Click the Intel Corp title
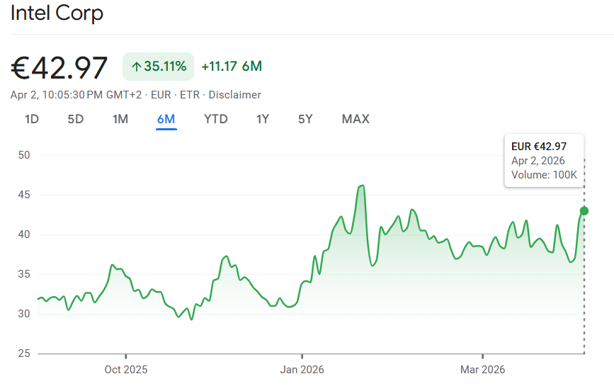The image size is (614, 386). click(x=57, y=13)
